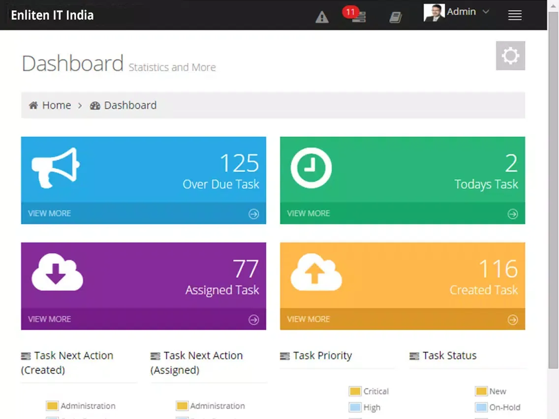Click the megaphone icon on Over Due card
559x419 pixels.
point(56,168)
